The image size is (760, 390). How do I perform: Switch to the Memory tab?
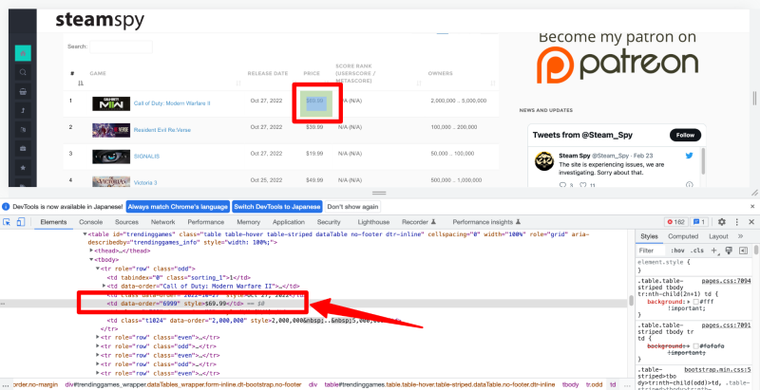click(249, 222)
